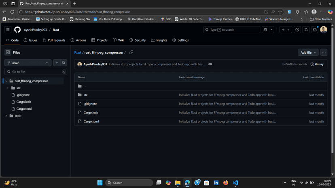Image resolution: width=335 pixels, height=188 pixels.
Task: Open the GitHub hamburger navigation menu
Action: click(8, 29)
